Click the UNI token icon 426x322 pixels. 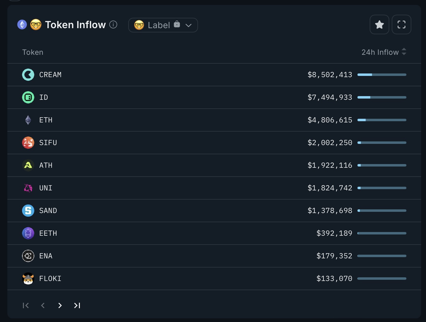pos(28,188)
